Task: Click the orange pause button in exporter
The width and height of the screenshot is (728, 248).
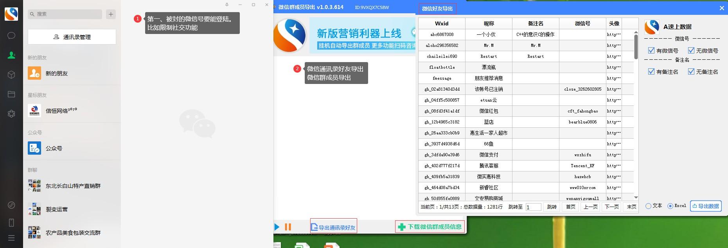Action: click(288, 227)
